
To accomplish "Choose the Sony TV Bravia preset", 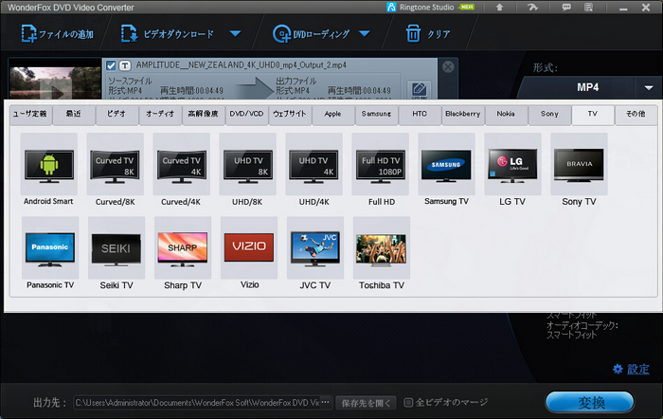I will click(579, 170).
